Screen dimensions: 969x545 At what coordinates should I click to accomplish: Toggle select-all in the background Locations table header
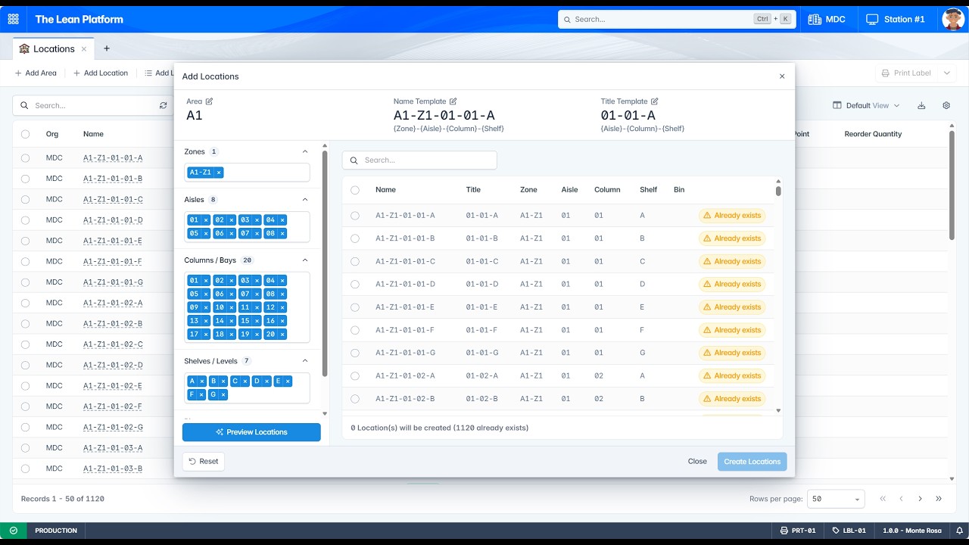(25, 134)
